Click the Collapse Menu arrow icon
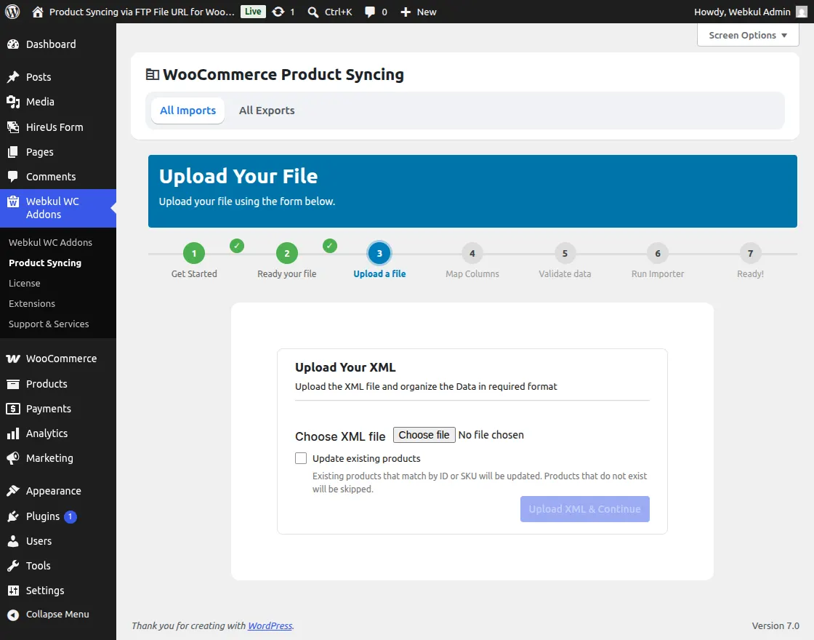 (x=13, y=615)
